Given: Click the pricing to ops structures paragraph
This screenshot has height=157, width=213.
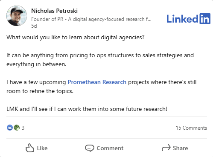Looking at the screenshot, I should coord(100,60).
